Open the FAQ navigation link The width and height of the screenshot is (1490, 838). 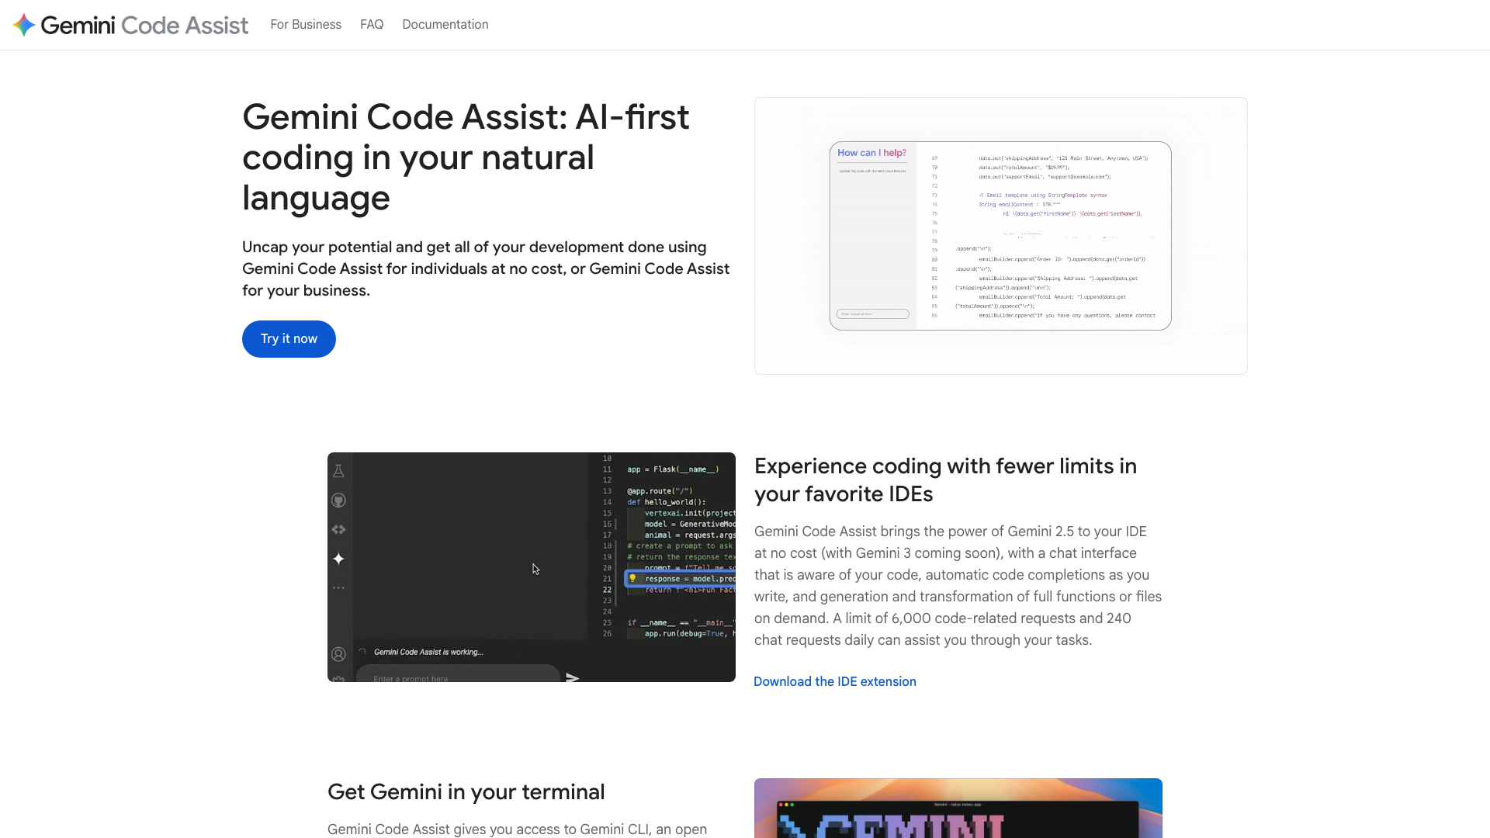(x=372, y=25)
